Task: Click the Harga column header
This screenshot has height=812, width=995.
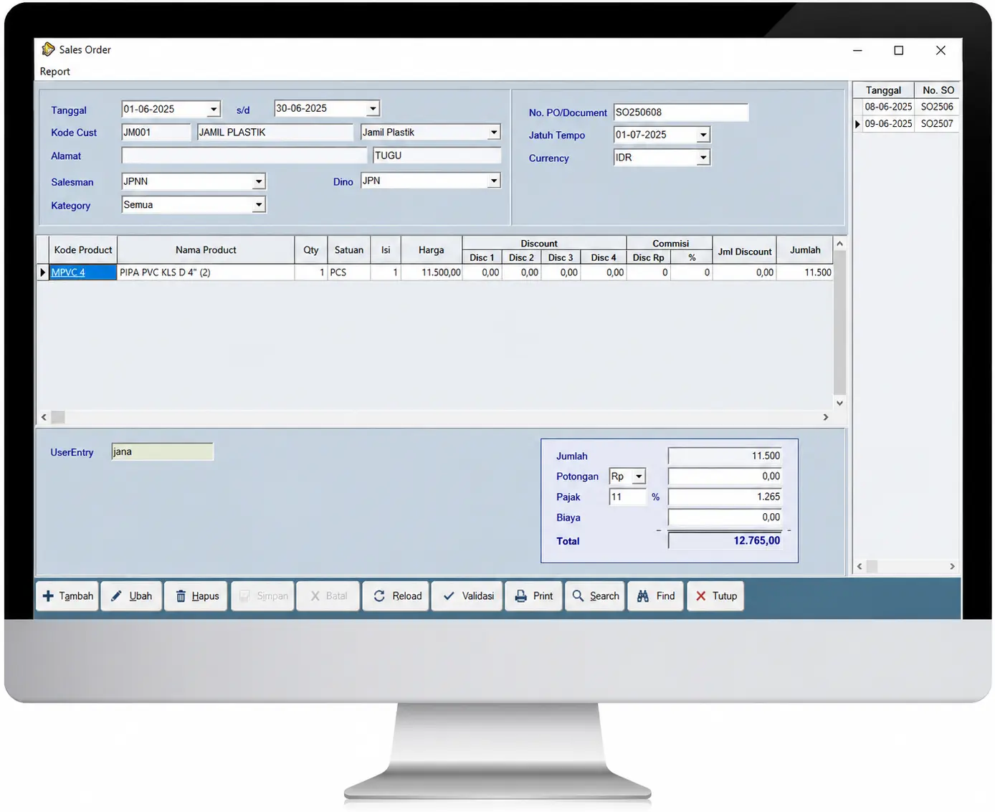Action: pos(432,250)
